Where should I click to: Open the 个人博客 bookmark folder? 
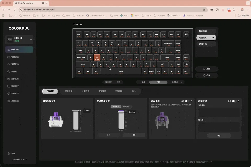[159, 15]
